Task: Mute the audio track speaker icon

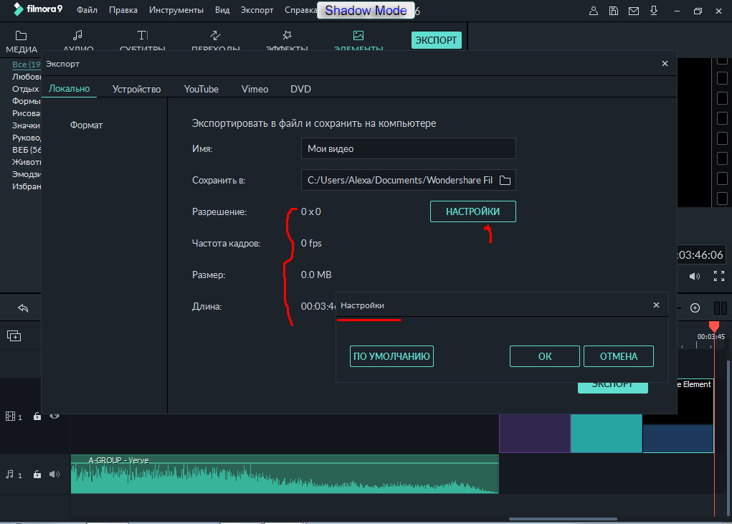Action: tap(54, 475)
